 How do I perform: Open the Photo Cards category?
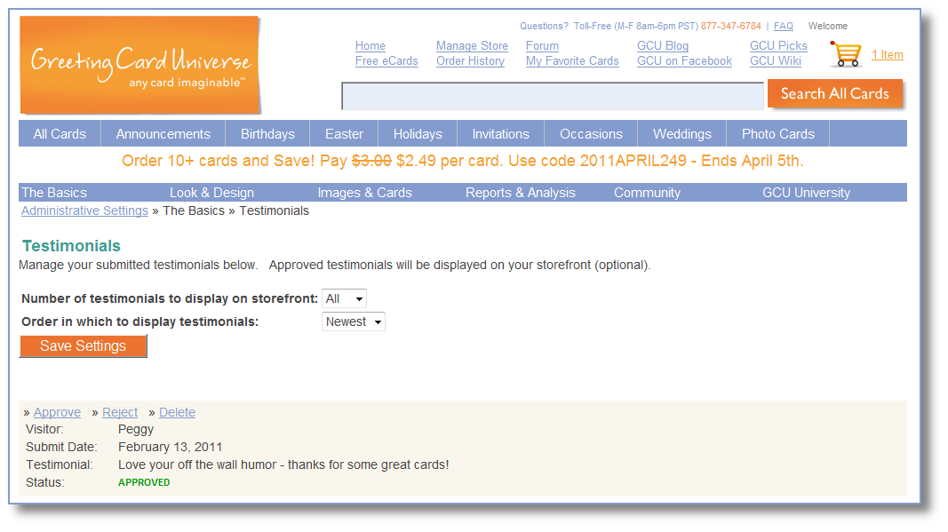pos(778,133)
